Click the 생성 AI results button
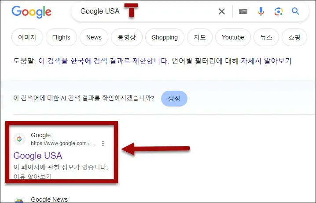 point(174,98)
